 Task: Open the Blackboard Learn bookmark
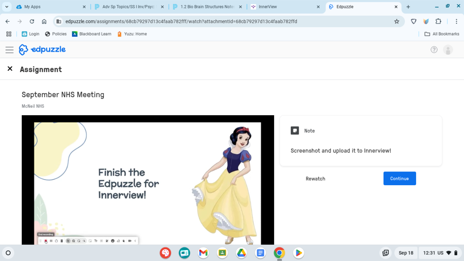tap(92, 34)
